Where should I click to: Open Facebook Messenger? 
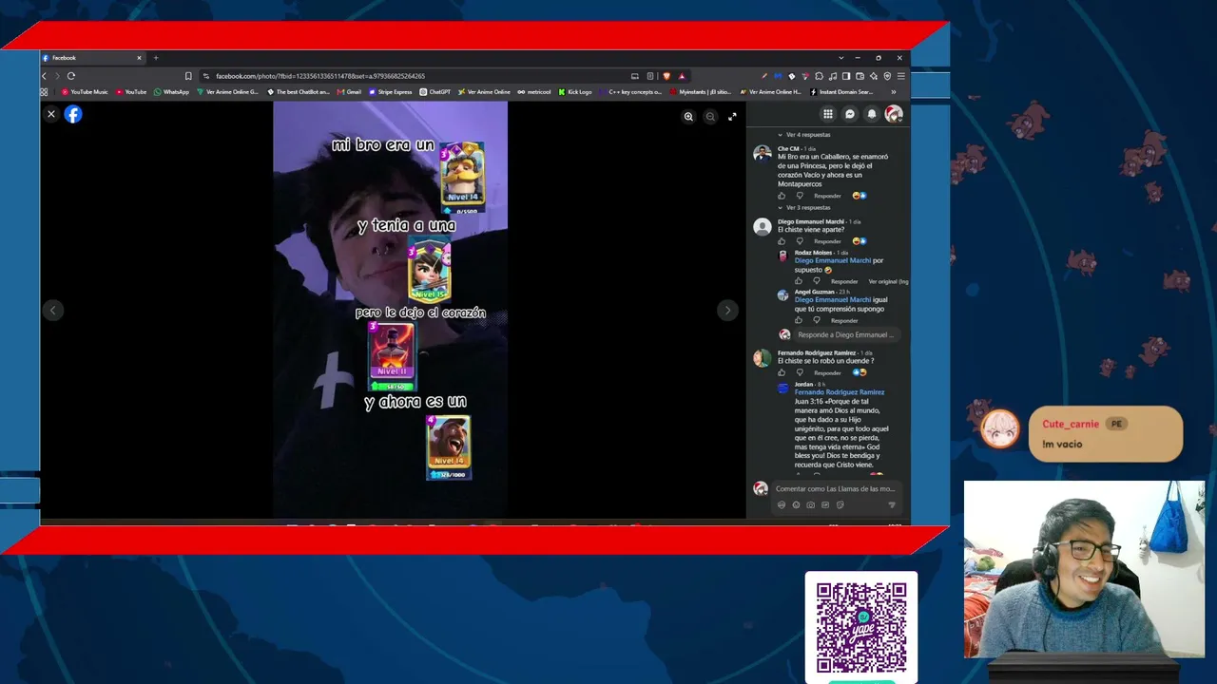850,114
